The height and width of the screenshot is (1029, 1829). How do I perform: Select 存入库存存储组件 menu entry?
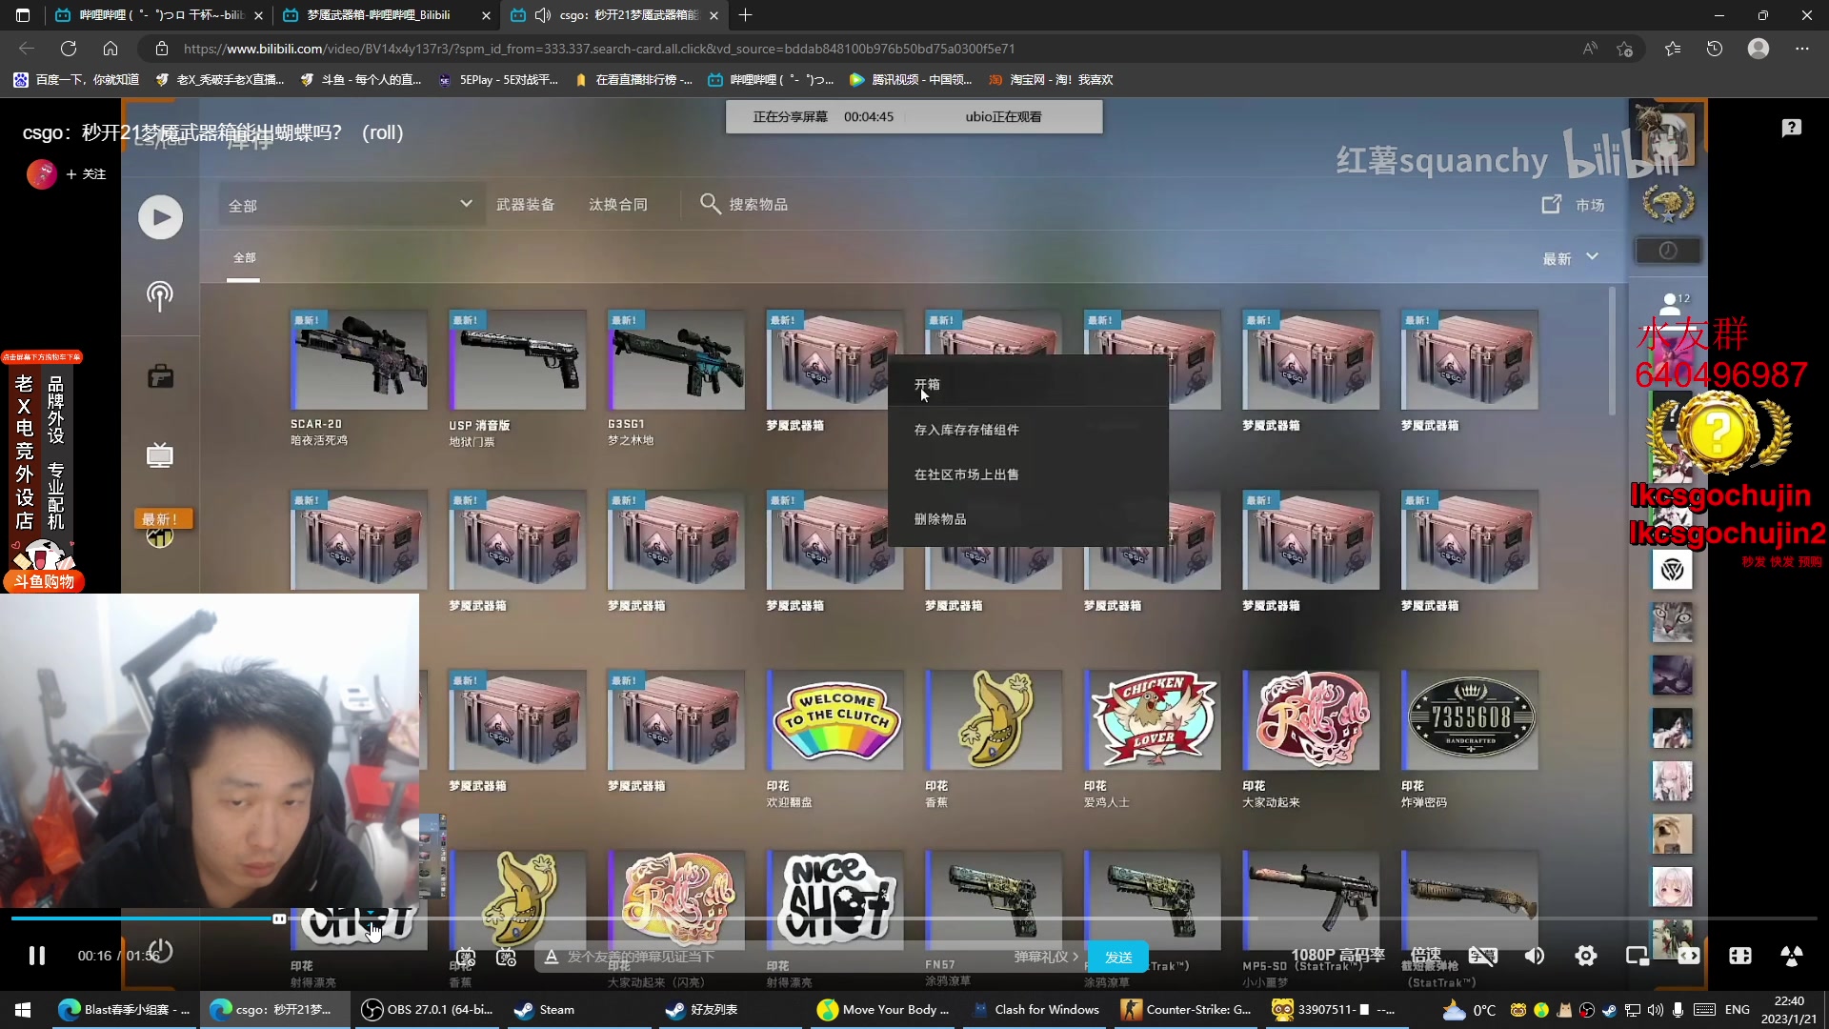[1028, 430]
